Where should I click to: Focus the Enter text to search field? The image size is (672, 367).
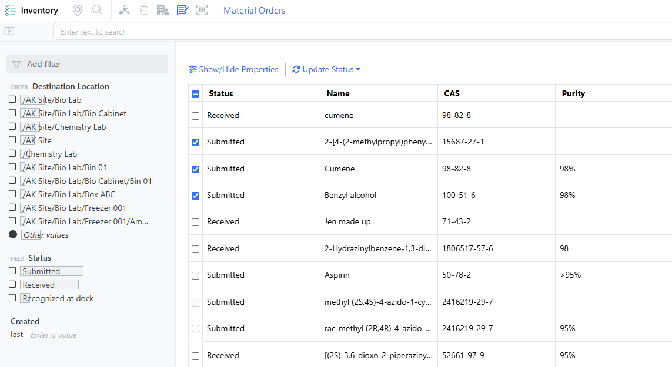(362, 32)
